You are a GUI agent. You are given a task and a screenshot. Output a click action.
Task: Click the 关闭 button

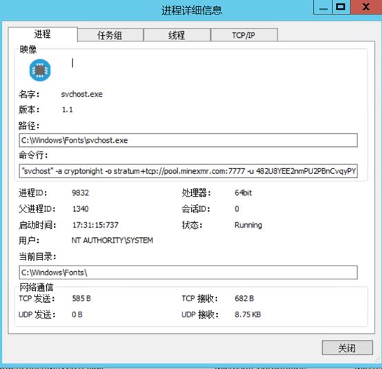347,348
